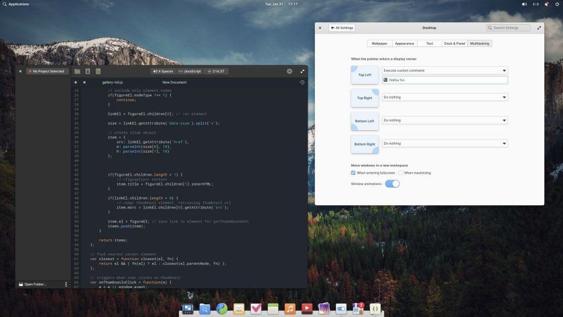Launch the Mail app in the dock
The width and height of the screenshot is (563, 317).
click(239, 308)
